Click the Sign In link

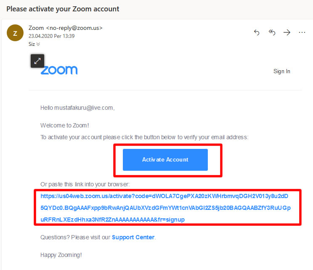click(x=282, y=71)
